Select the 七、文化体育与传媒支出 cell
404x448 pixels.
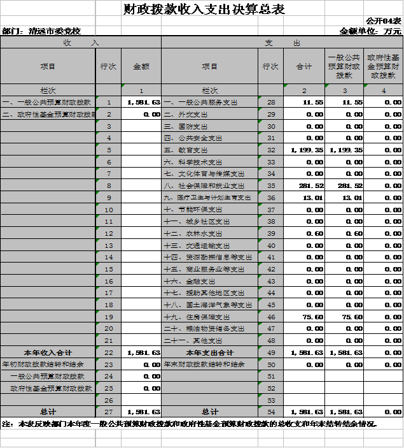210,174
